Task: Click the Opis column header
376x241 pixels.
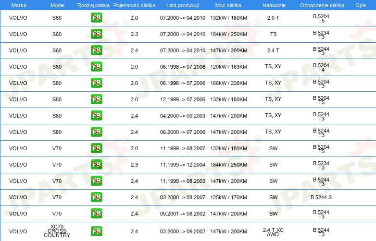Action: coord(361,5)
